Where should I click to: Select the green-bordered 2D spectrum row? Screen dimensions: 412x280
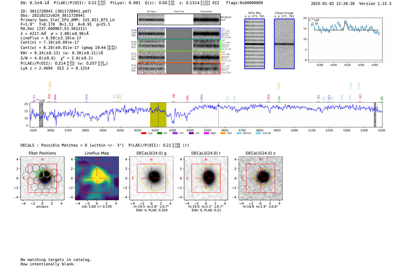179,45
